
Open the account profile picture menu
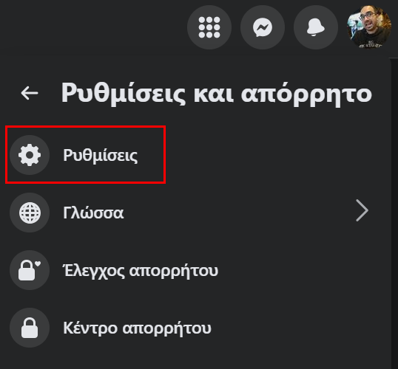[x=369, y=27]
